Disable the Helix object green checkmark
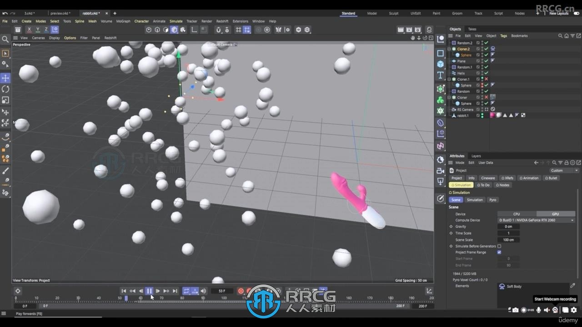 pyautogui.click(x=486, y=73)
